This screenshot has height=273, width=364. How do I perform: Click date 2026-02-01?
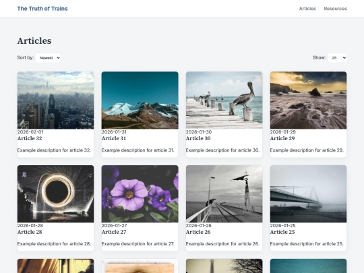pyautogui.click(x=30, y=132)
